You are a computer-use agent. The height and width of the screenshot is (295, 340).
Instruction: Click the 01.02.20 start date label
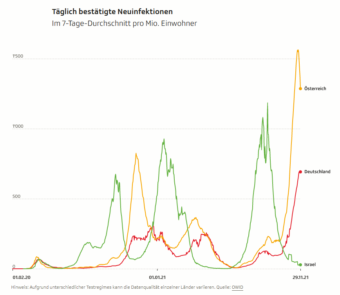point(22,277)
